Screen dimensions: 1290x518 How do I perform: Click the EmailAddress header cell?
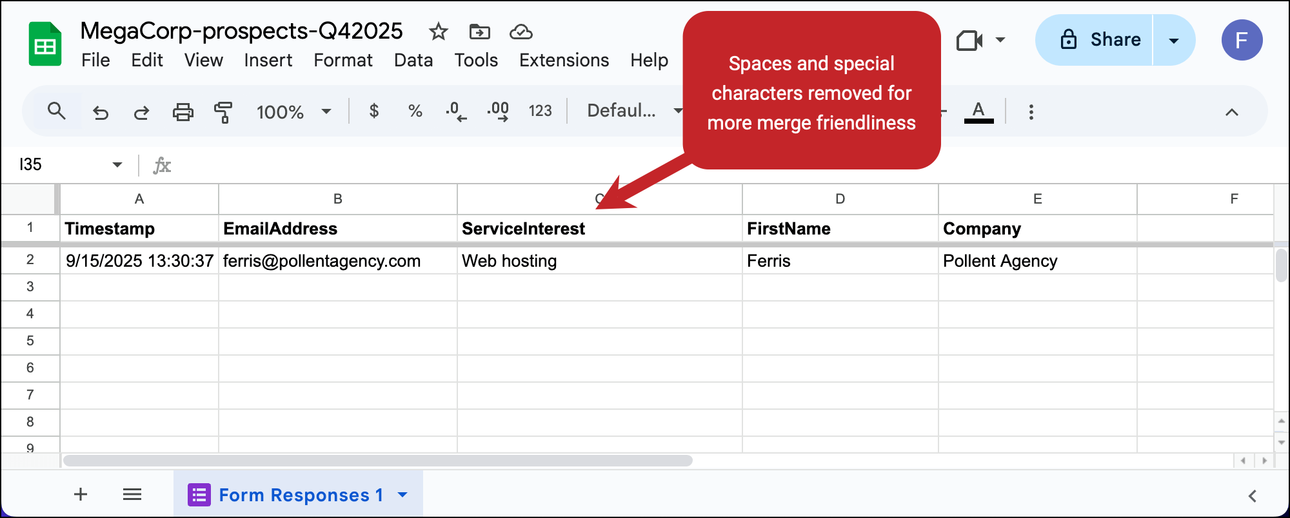click(x=338, y=229)
